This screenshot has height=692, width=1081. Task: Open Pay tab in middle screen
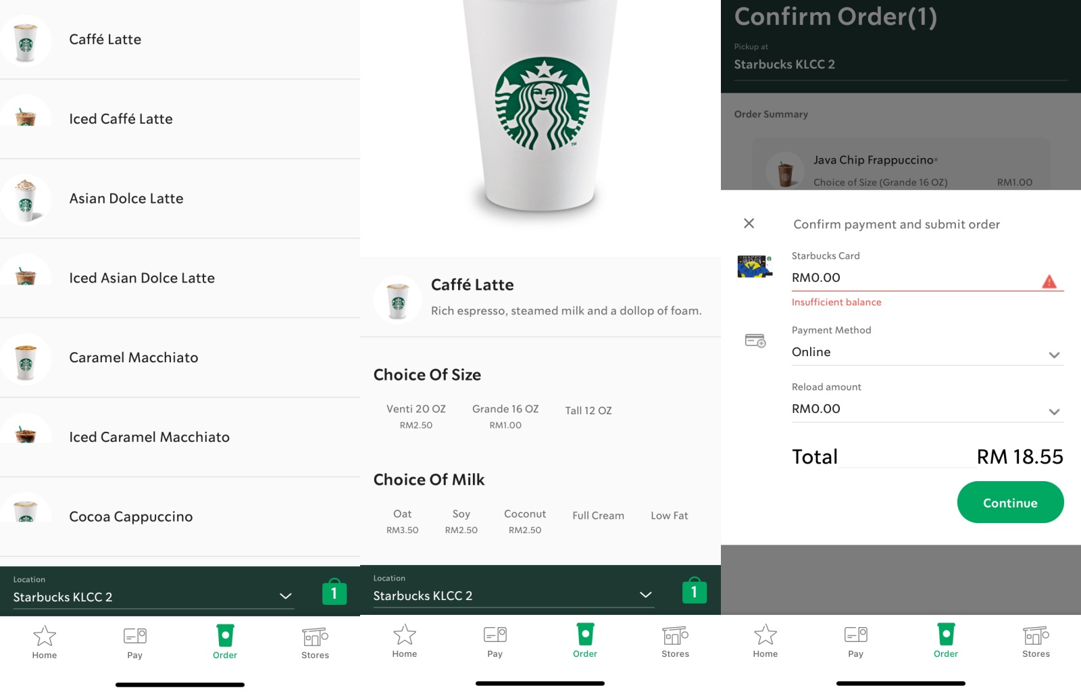(x=495, y=641)
